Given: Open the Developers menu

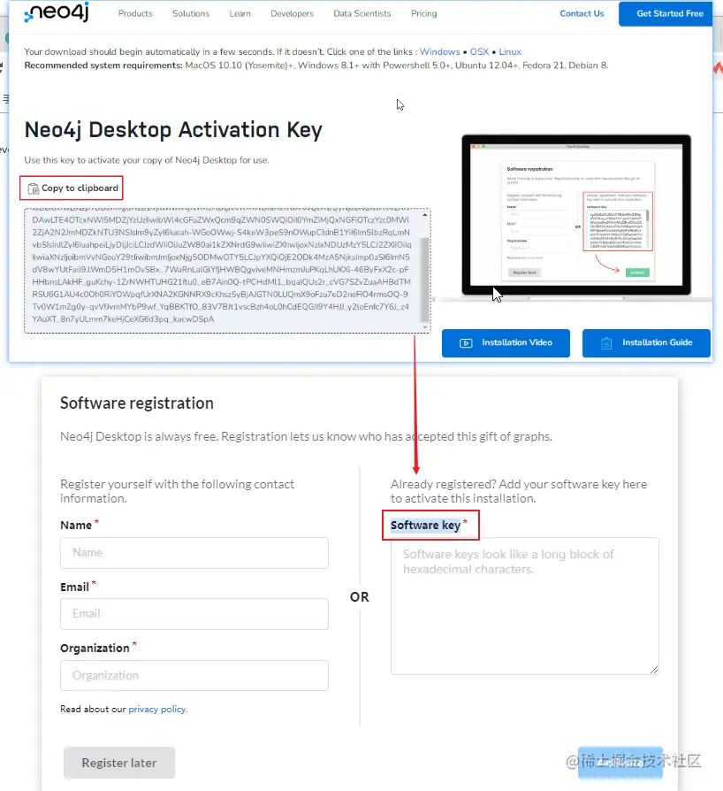Looking at the screenshot, I should [292, 13].
